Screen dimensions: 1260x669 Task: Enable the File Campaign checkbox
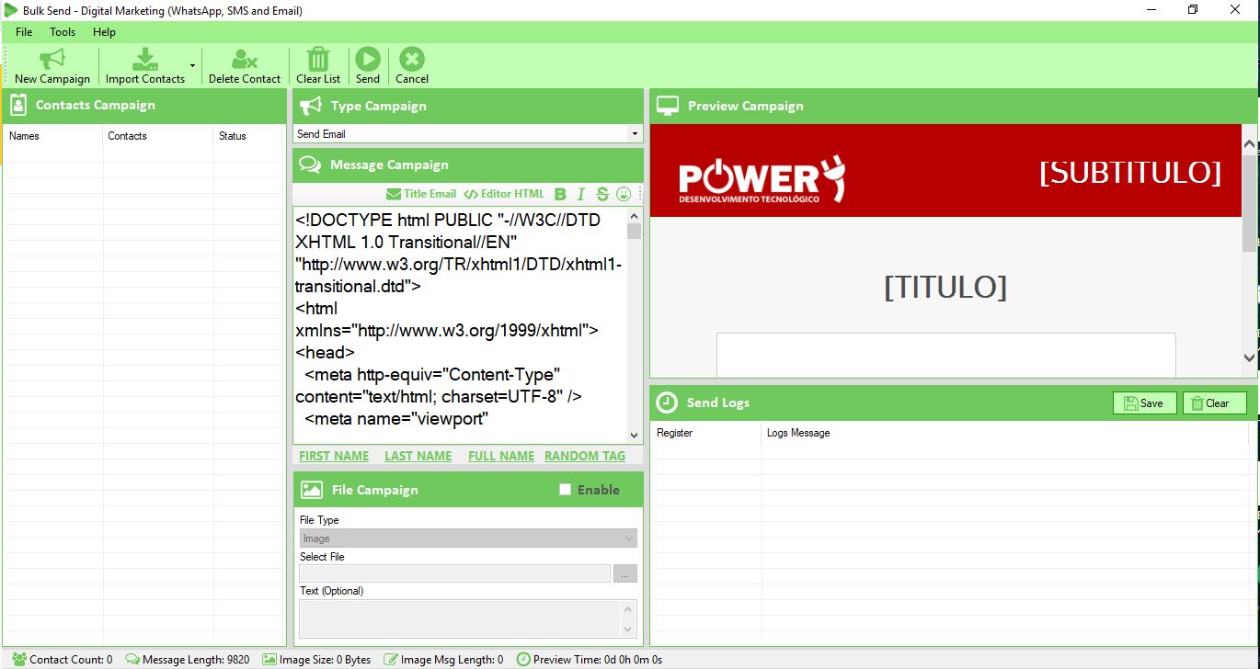(x=566, y=490)
